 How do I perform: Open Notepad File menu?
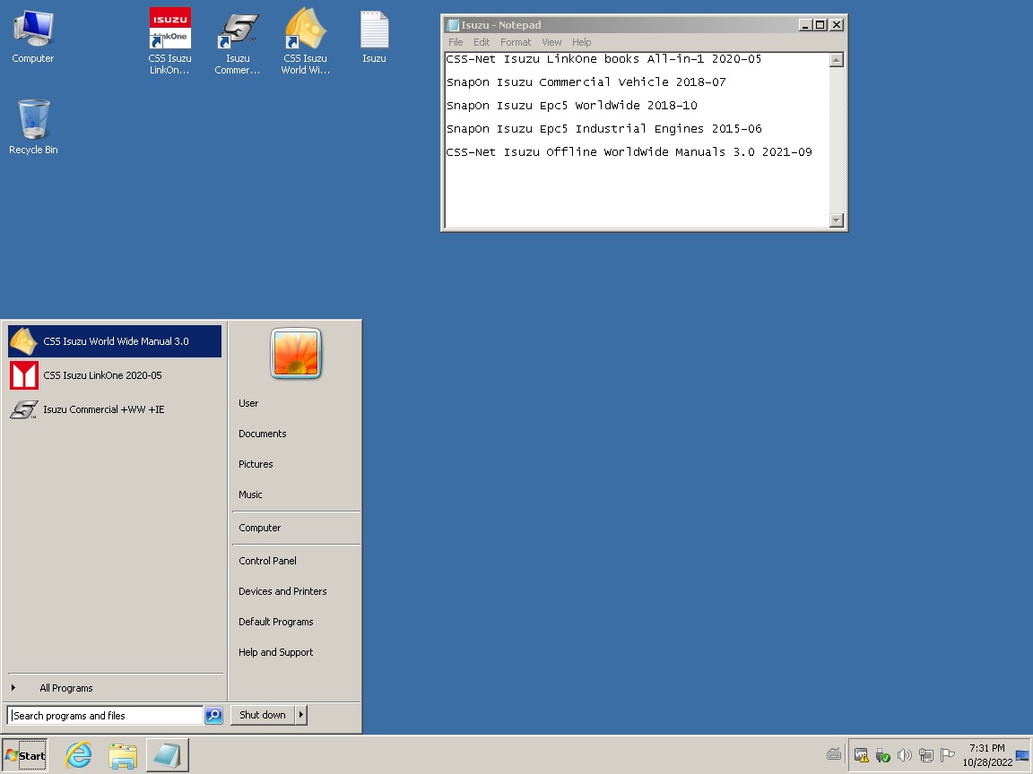pyautogui.click(x=456, y=42)
